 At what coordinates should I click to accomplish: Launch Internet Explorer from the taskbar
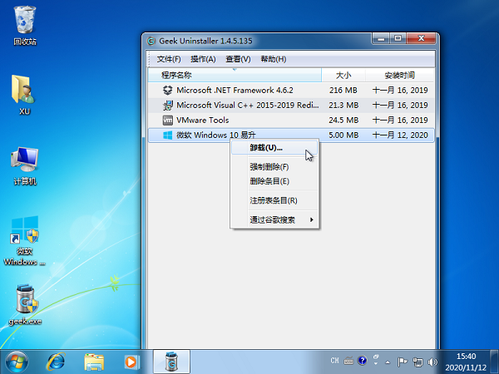[x=57, y=362]
